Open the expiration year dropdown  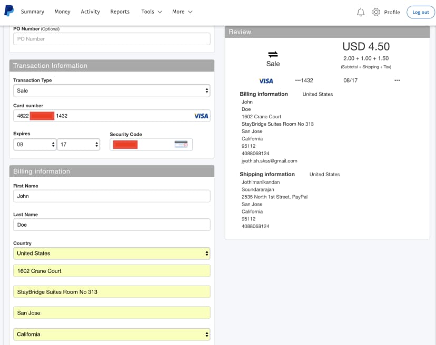[x=78, y=144]
